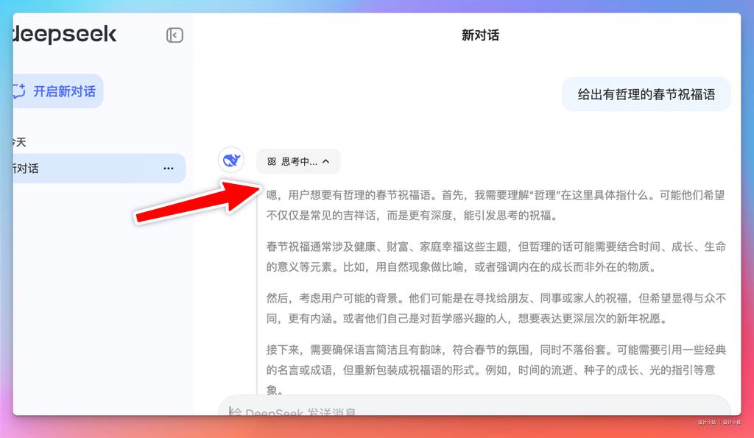This screenshot has height=438, width=754.
Task: Click the new chat bubble icon
Action: pos(19,91)
